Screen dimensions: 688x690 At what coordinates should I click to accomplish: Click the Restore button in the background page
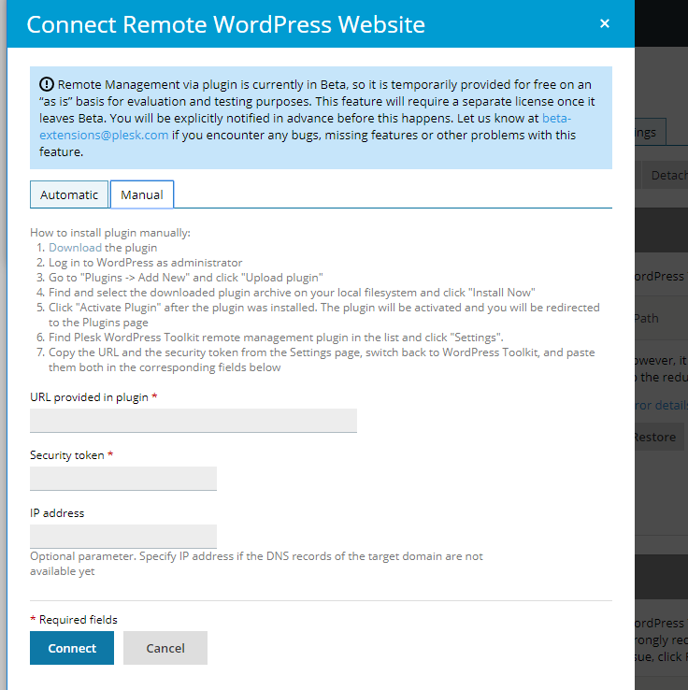pos(659,437)
